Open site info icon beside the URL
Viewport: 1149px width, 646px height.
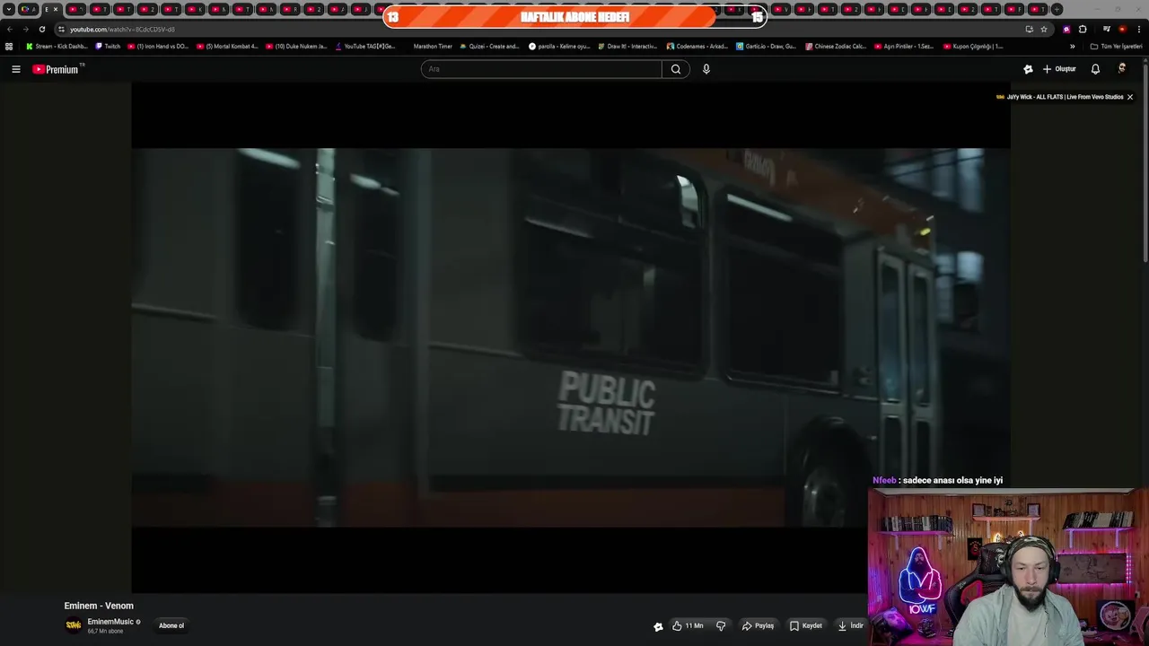tap(61, 29)
